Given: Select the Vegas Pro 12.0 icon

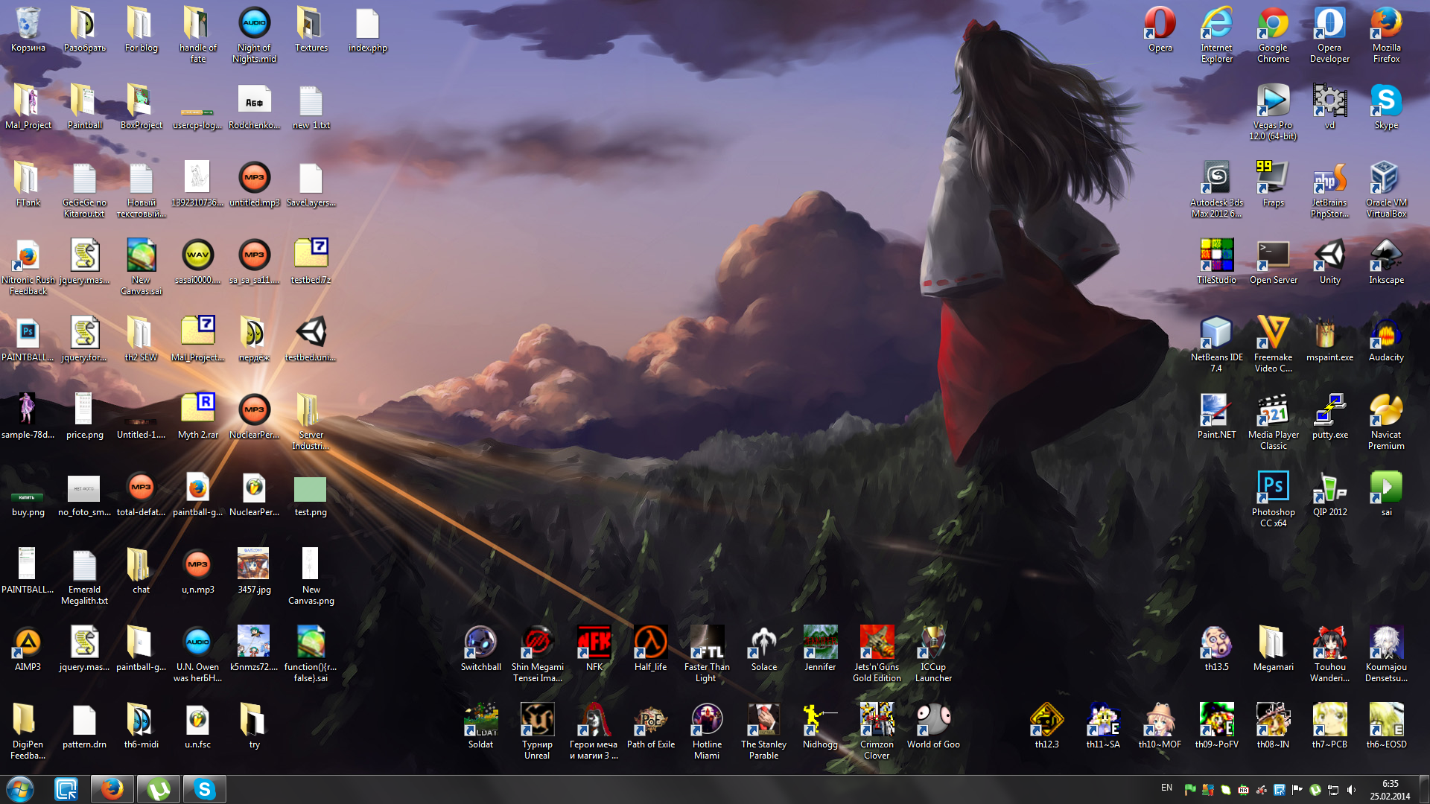Looking at the screenshot, I should click(1273, 101).
